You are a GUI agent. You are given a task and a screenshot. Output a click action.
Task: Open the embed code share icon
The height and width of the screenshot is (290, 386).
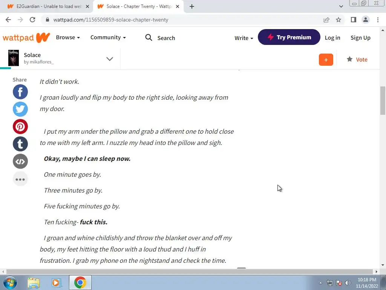pos(20,161)
